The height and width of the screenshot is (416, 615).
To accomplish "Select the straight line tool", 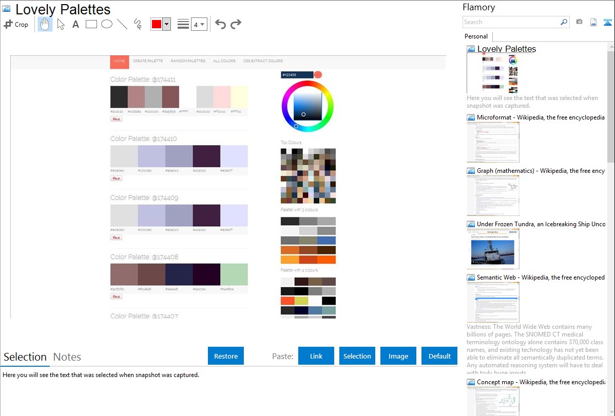I will click(122, 24).
